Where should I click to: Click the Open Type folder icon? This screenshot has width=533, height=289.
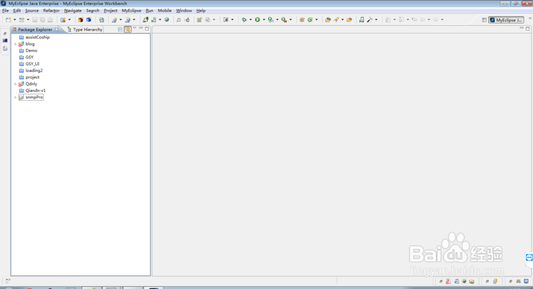click(328, 20)
